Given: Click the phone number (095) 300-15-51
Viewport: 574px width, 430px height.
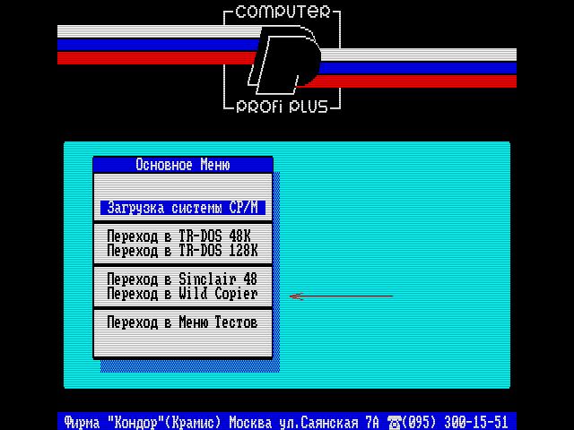Looking at the screenshot, I should click(458, 422).
